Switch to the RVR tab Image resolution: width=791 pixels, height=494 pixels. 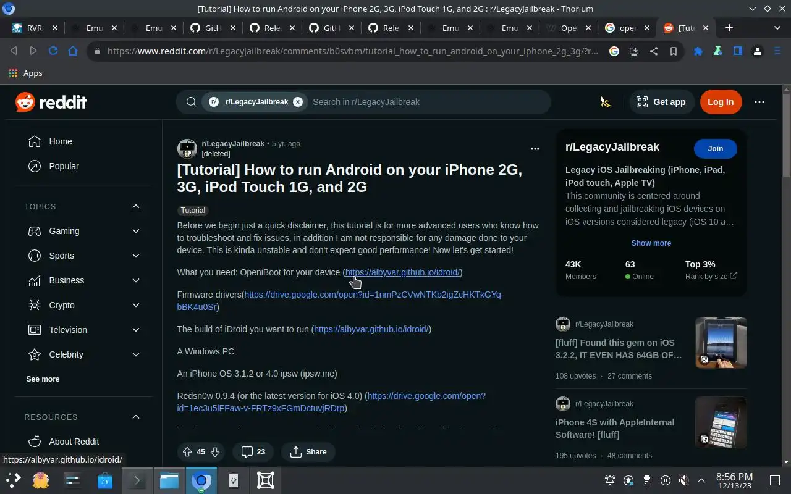click(35, 28)
